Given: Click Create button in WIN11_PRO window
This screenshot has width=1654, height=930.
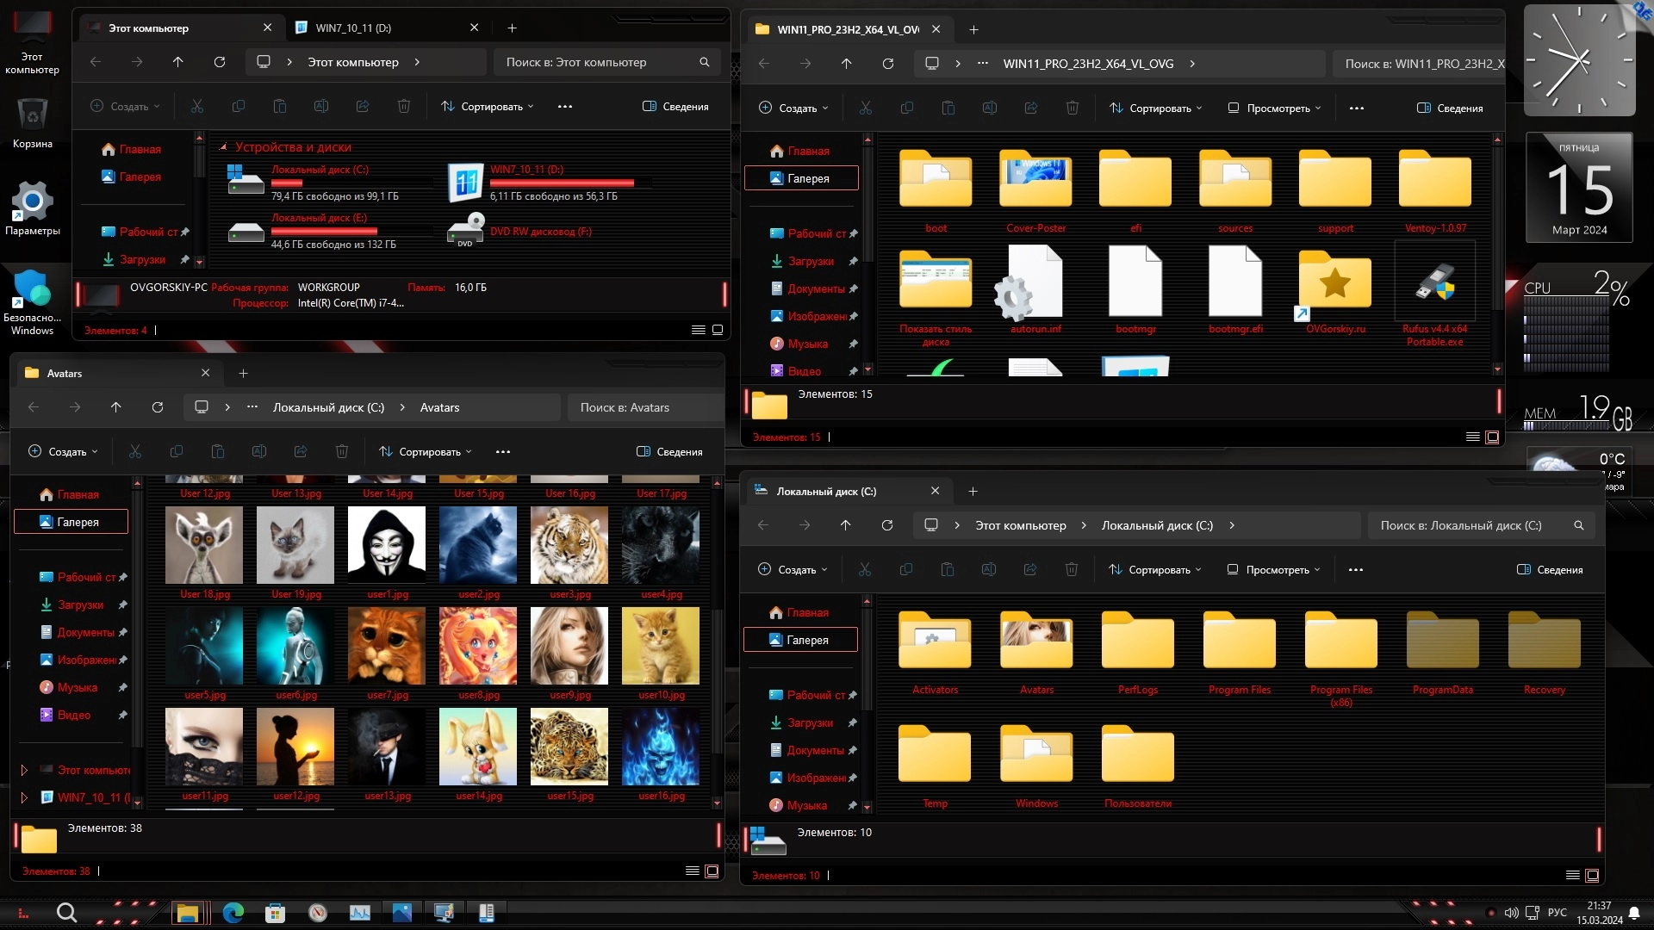Looking at the screenshot, I should (793, 108).
